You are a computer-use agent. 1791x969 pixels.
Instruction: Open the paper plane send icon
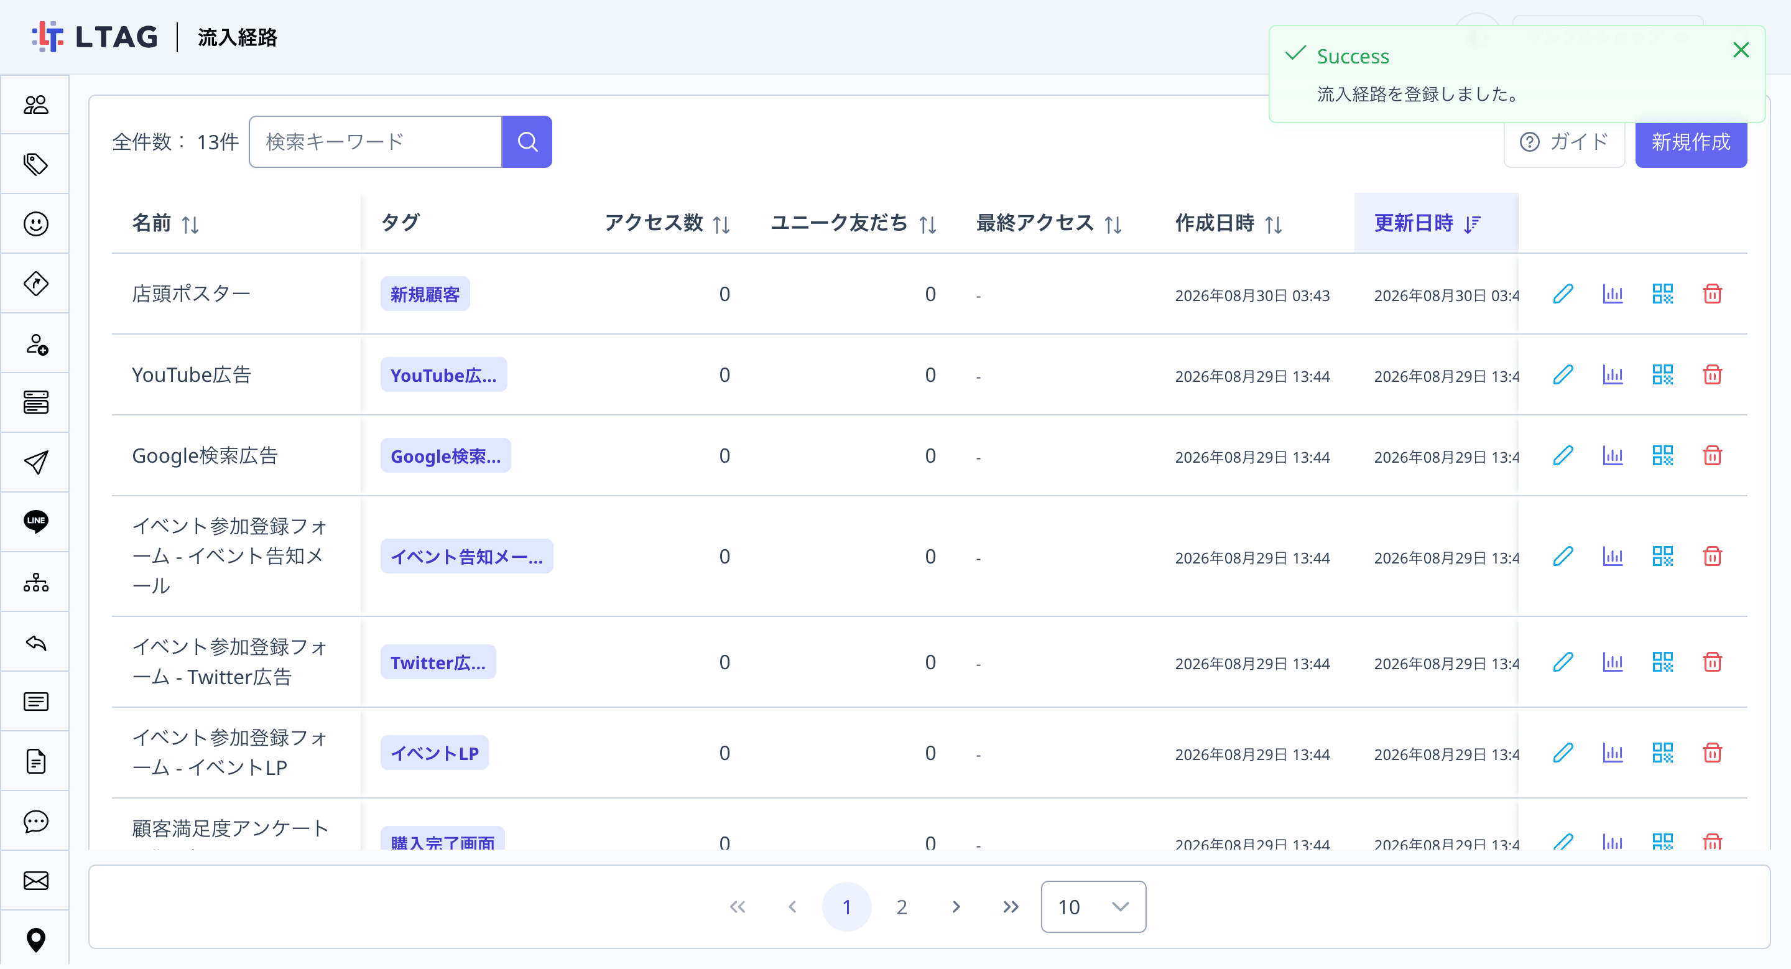(35, 462)
